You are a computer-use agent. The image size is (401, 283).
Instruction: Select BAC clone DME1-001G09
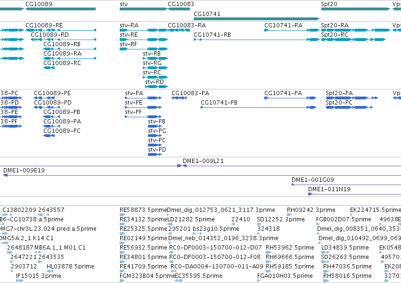pos(346,185)
